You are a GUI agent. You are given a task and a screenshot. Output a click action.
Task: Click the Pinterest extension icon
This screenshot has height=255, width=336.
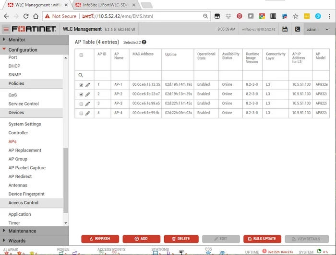240,16
